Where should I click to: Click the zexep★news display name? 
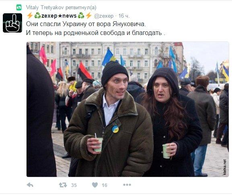pos(59,16)
